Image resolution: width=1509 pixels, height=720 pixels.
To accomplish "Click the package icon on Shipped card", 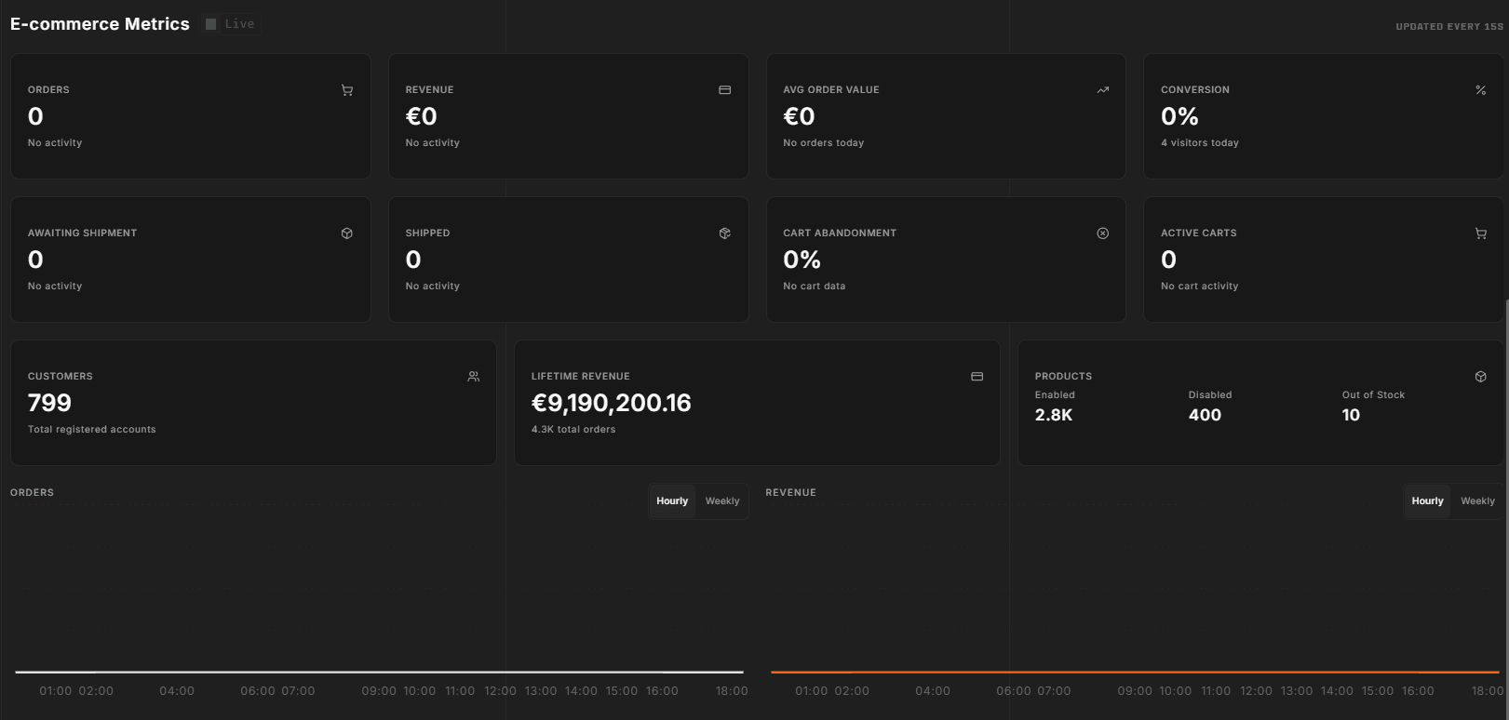I will tap(725, 233).
